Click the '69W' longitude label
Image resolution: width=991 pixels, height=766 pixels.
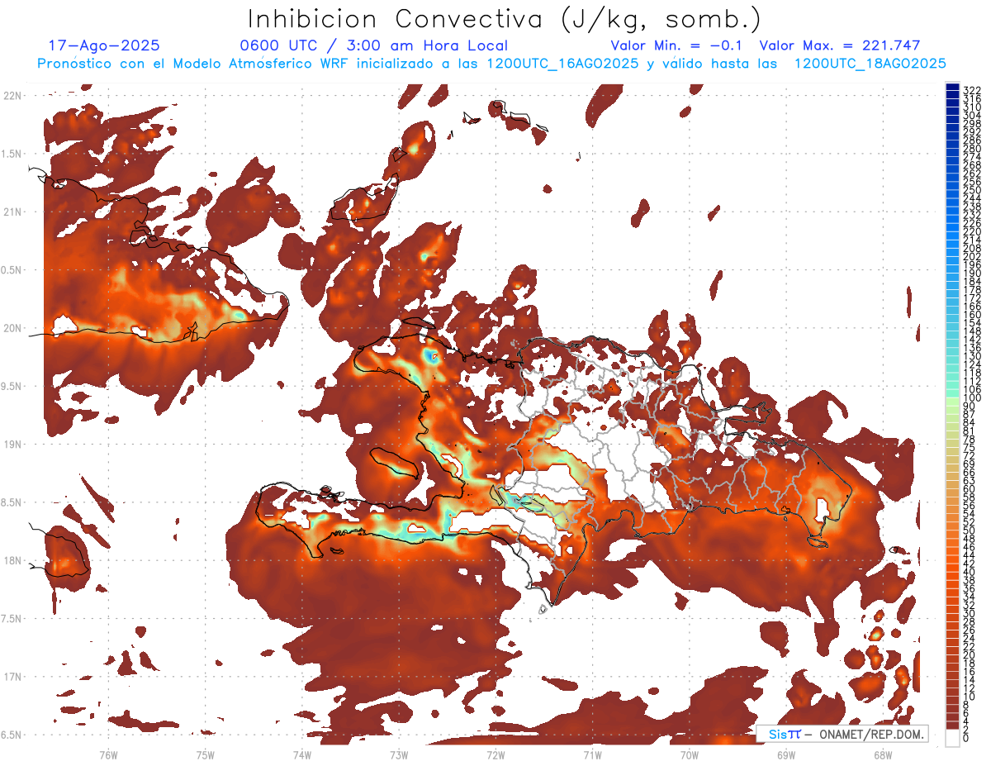click(x=785, y=754)
